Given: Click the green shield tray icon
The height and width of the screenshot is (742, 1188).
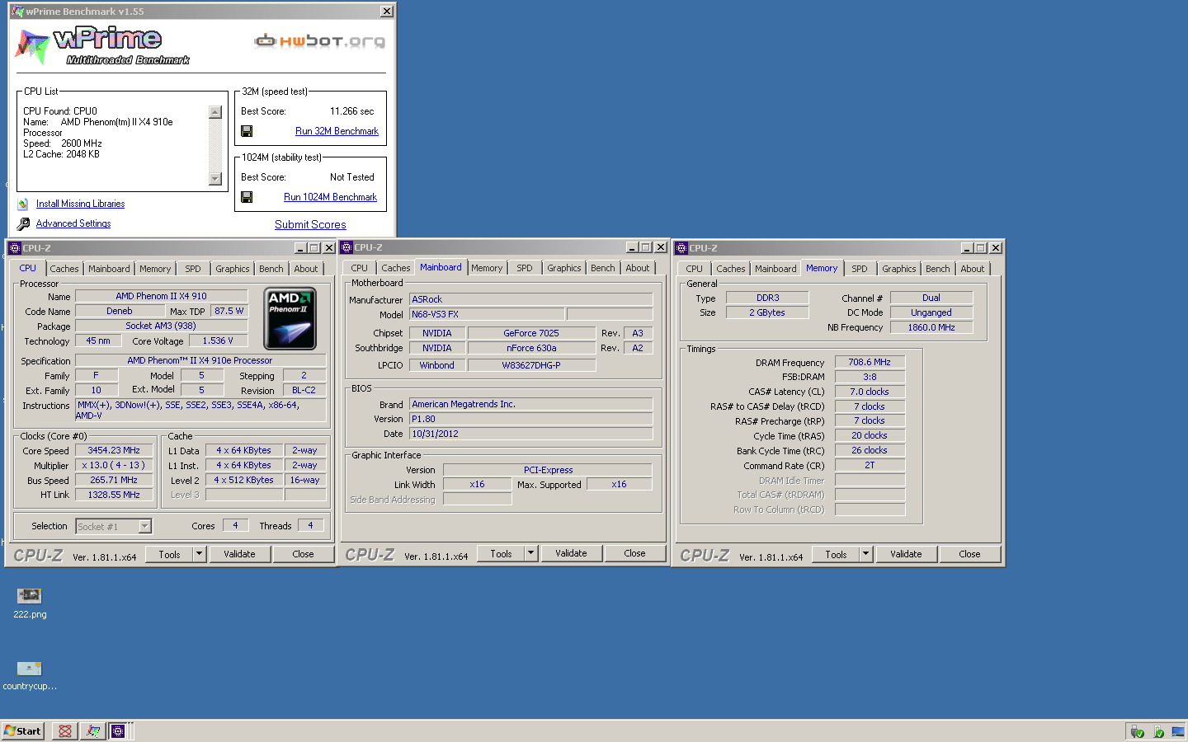Looking at the screenshot, I should (1157, 731).
